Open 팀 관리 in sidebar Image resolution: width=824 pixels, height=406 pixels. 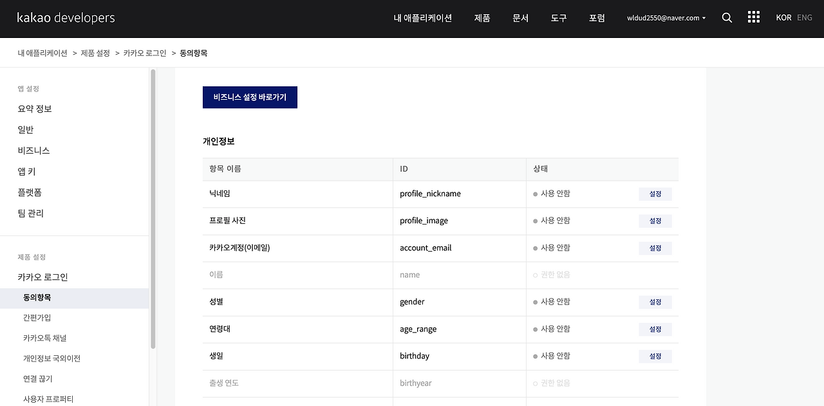point(31,213)
